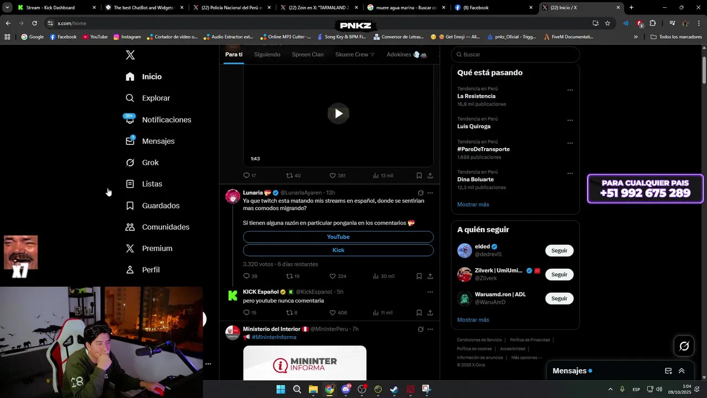Open Premium in sidebar
Viewport: 707px width, 398px height.
tap(149, 249)
